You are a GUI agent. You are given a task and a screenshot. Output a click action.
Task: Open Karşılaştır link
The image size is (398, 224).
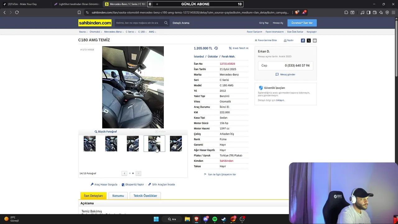pyautogui.click(x=312, y=32)
